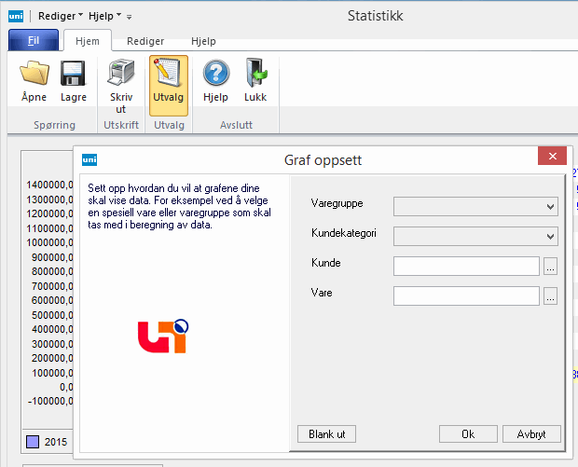Click the 2015 legend color swatch
This screenshot has width=578, height=467.
tap(32, 442)
